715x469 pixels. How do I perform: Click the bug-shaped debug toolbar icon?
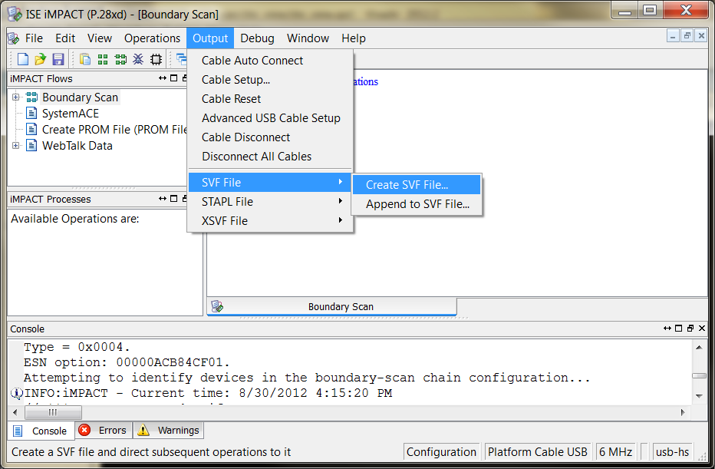coord(138,59)
